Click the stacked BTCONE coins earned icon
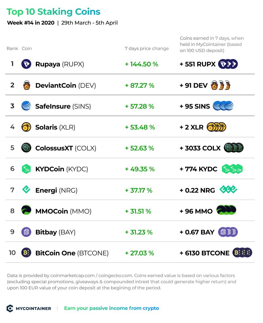This screenshot has height=323, width=263. (x=242, y=253)
